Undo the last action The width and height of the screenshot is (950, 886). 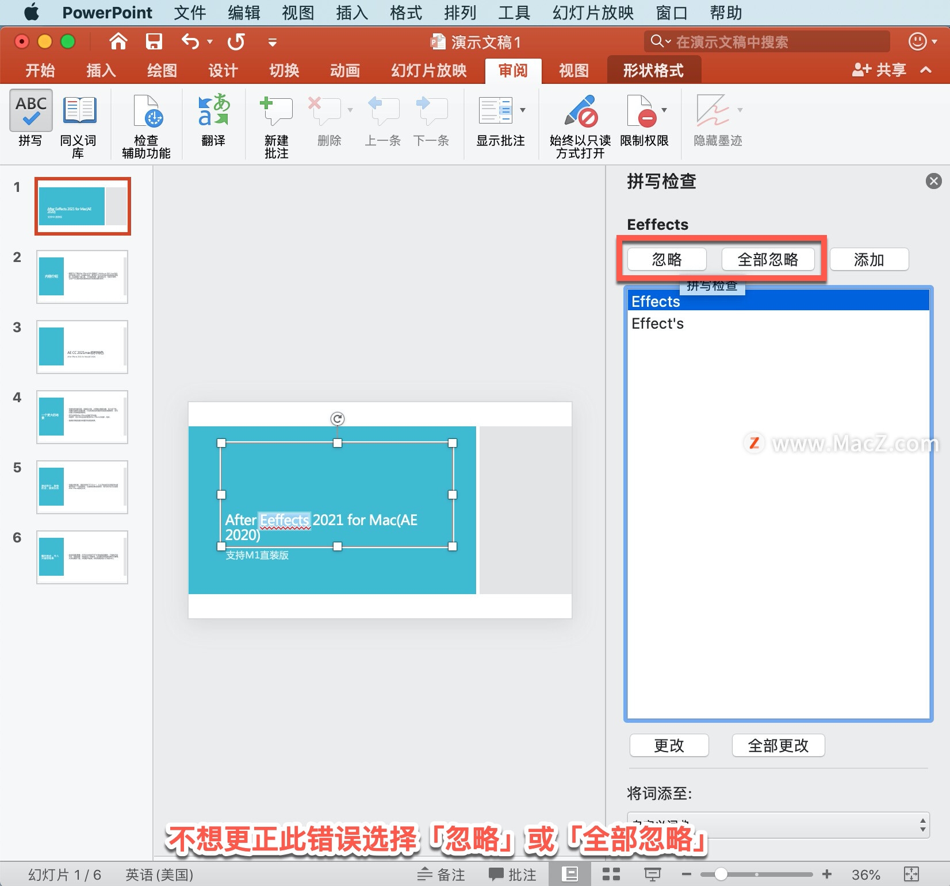click(190, 41)
